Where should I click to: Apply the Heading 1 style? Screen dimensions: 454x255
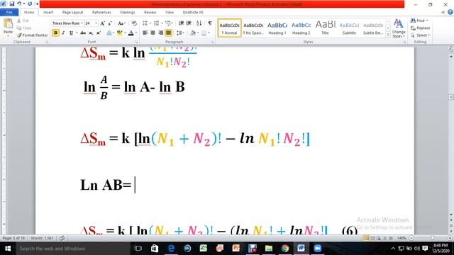coord(277,28)
